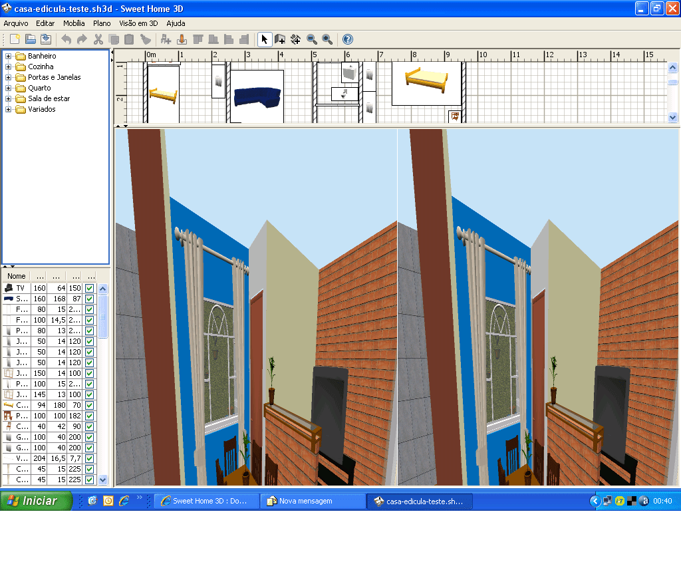Viewport: 681px width, 570px height.
Task: Sort furniture by the Nome column header
Action: coord(17,276)
